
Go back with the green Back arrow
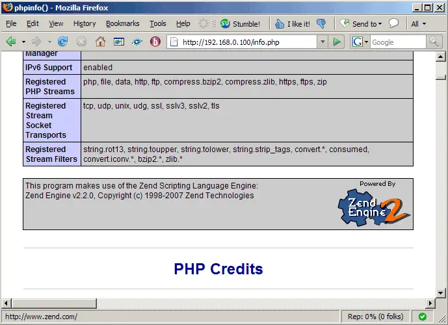(x=11, y=42)
